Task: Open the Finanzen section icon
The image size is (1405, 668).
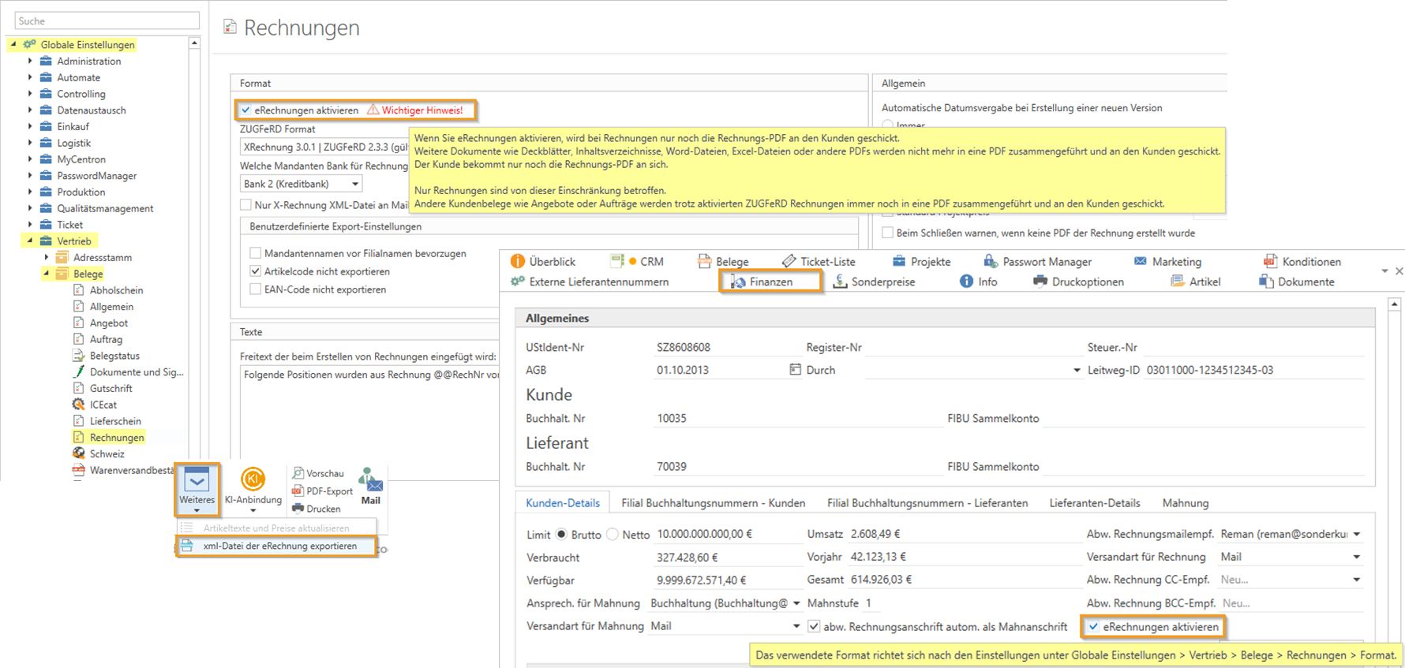Action: click(x=738, y=282)
